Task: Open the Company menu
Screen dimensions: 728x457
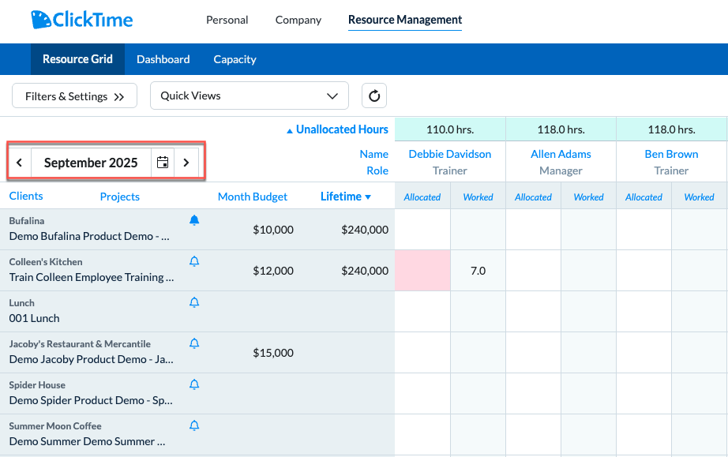Action: pyautogui.click(x=298, y=20)
